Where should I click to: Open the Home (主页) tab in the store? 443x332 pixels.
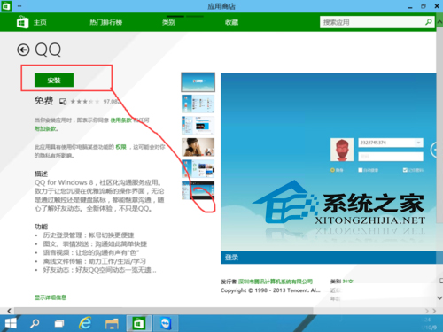point(40,22)
